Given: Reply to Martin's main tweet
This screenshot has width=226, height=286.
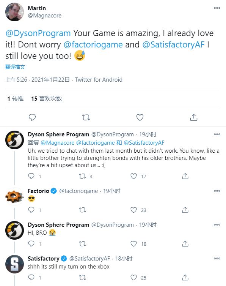Looking at the screenshot, I should click(32, 117).
